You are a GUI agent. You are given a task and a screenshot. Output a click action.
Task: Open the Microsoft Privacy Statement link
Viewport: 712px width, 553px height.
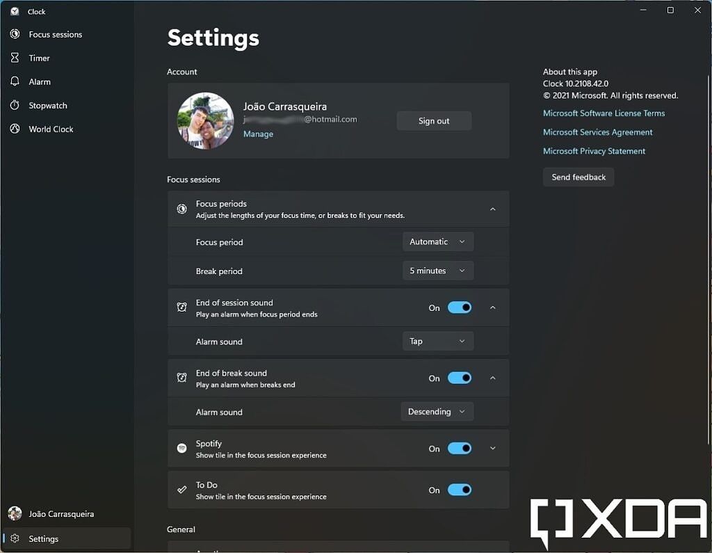[x=594, y=151]
